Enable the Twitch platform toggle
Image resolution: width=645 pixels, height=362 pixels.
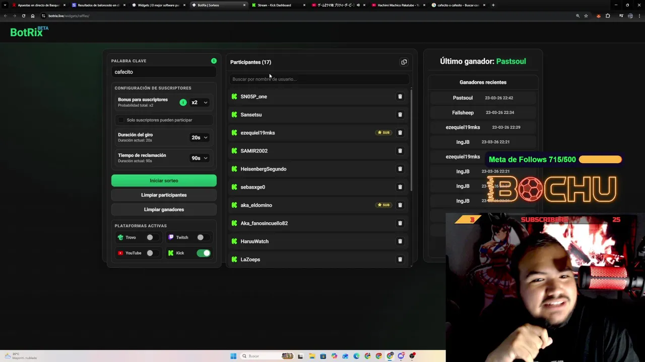(x=203, y=237)
